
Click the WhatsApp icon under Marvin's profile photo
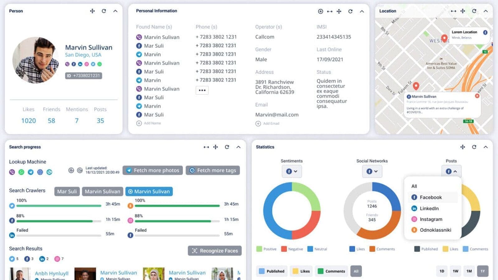(100, 64)
